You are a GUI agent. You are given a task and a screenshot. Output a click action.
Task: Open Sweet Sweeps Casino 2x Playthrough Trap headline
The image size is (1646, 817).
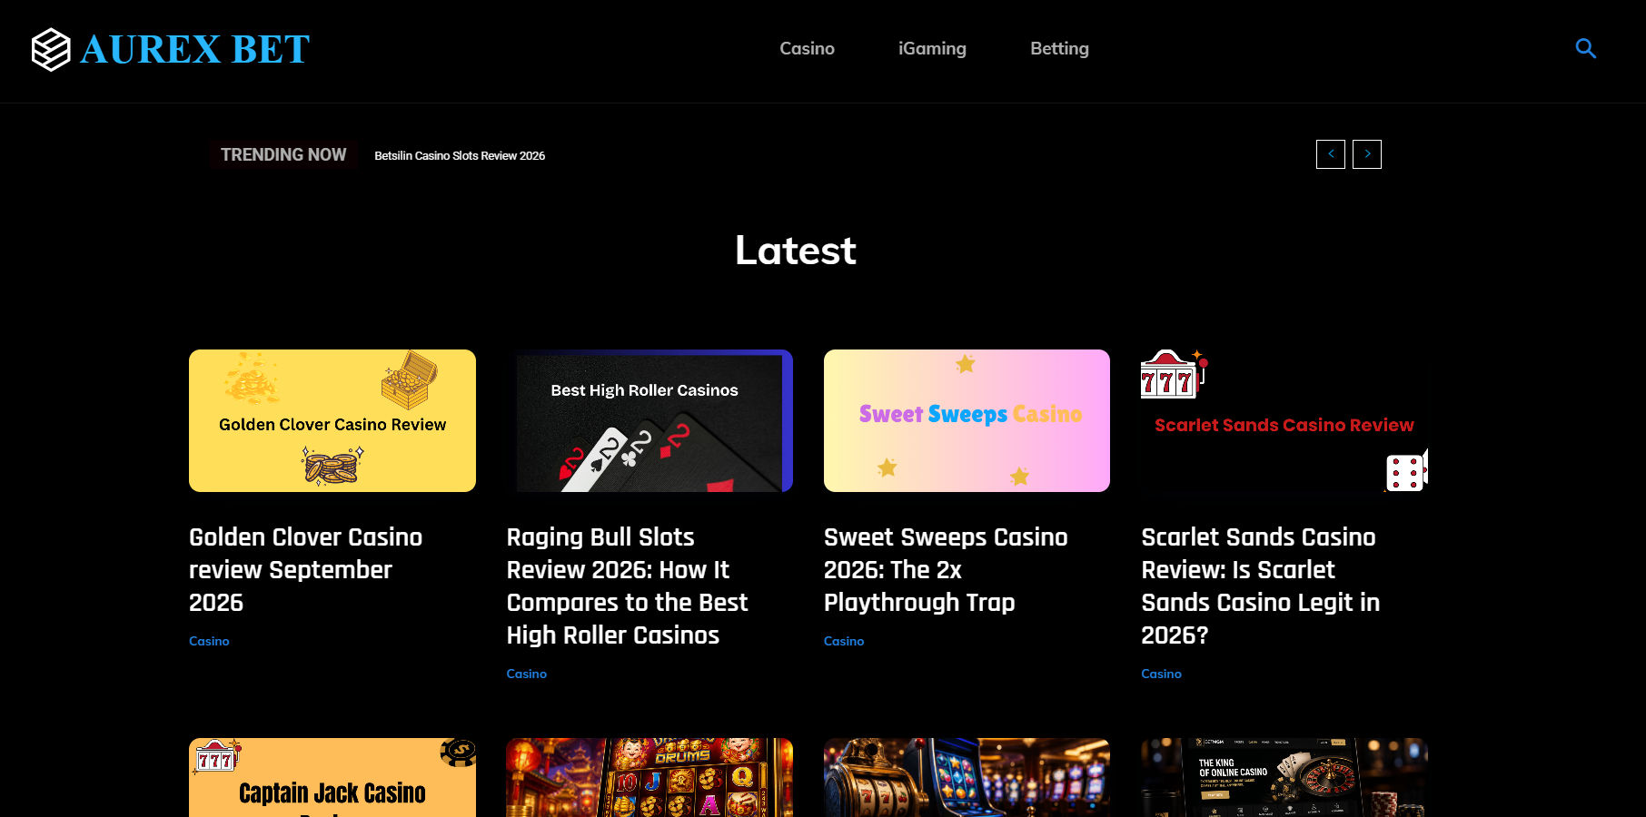click(x=946, y=569)
